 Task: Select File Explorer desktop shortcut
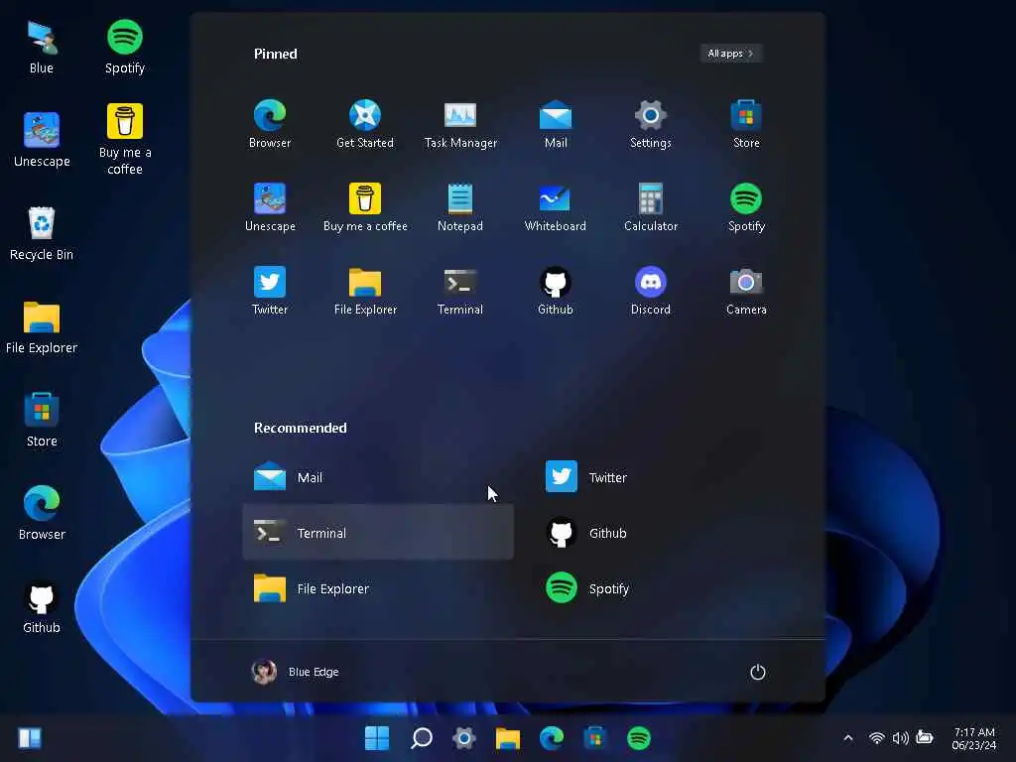(42, 326)
